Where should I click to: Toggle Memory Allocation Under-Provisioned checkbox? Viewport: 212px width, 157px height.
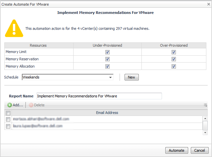(x=107, y=66)
